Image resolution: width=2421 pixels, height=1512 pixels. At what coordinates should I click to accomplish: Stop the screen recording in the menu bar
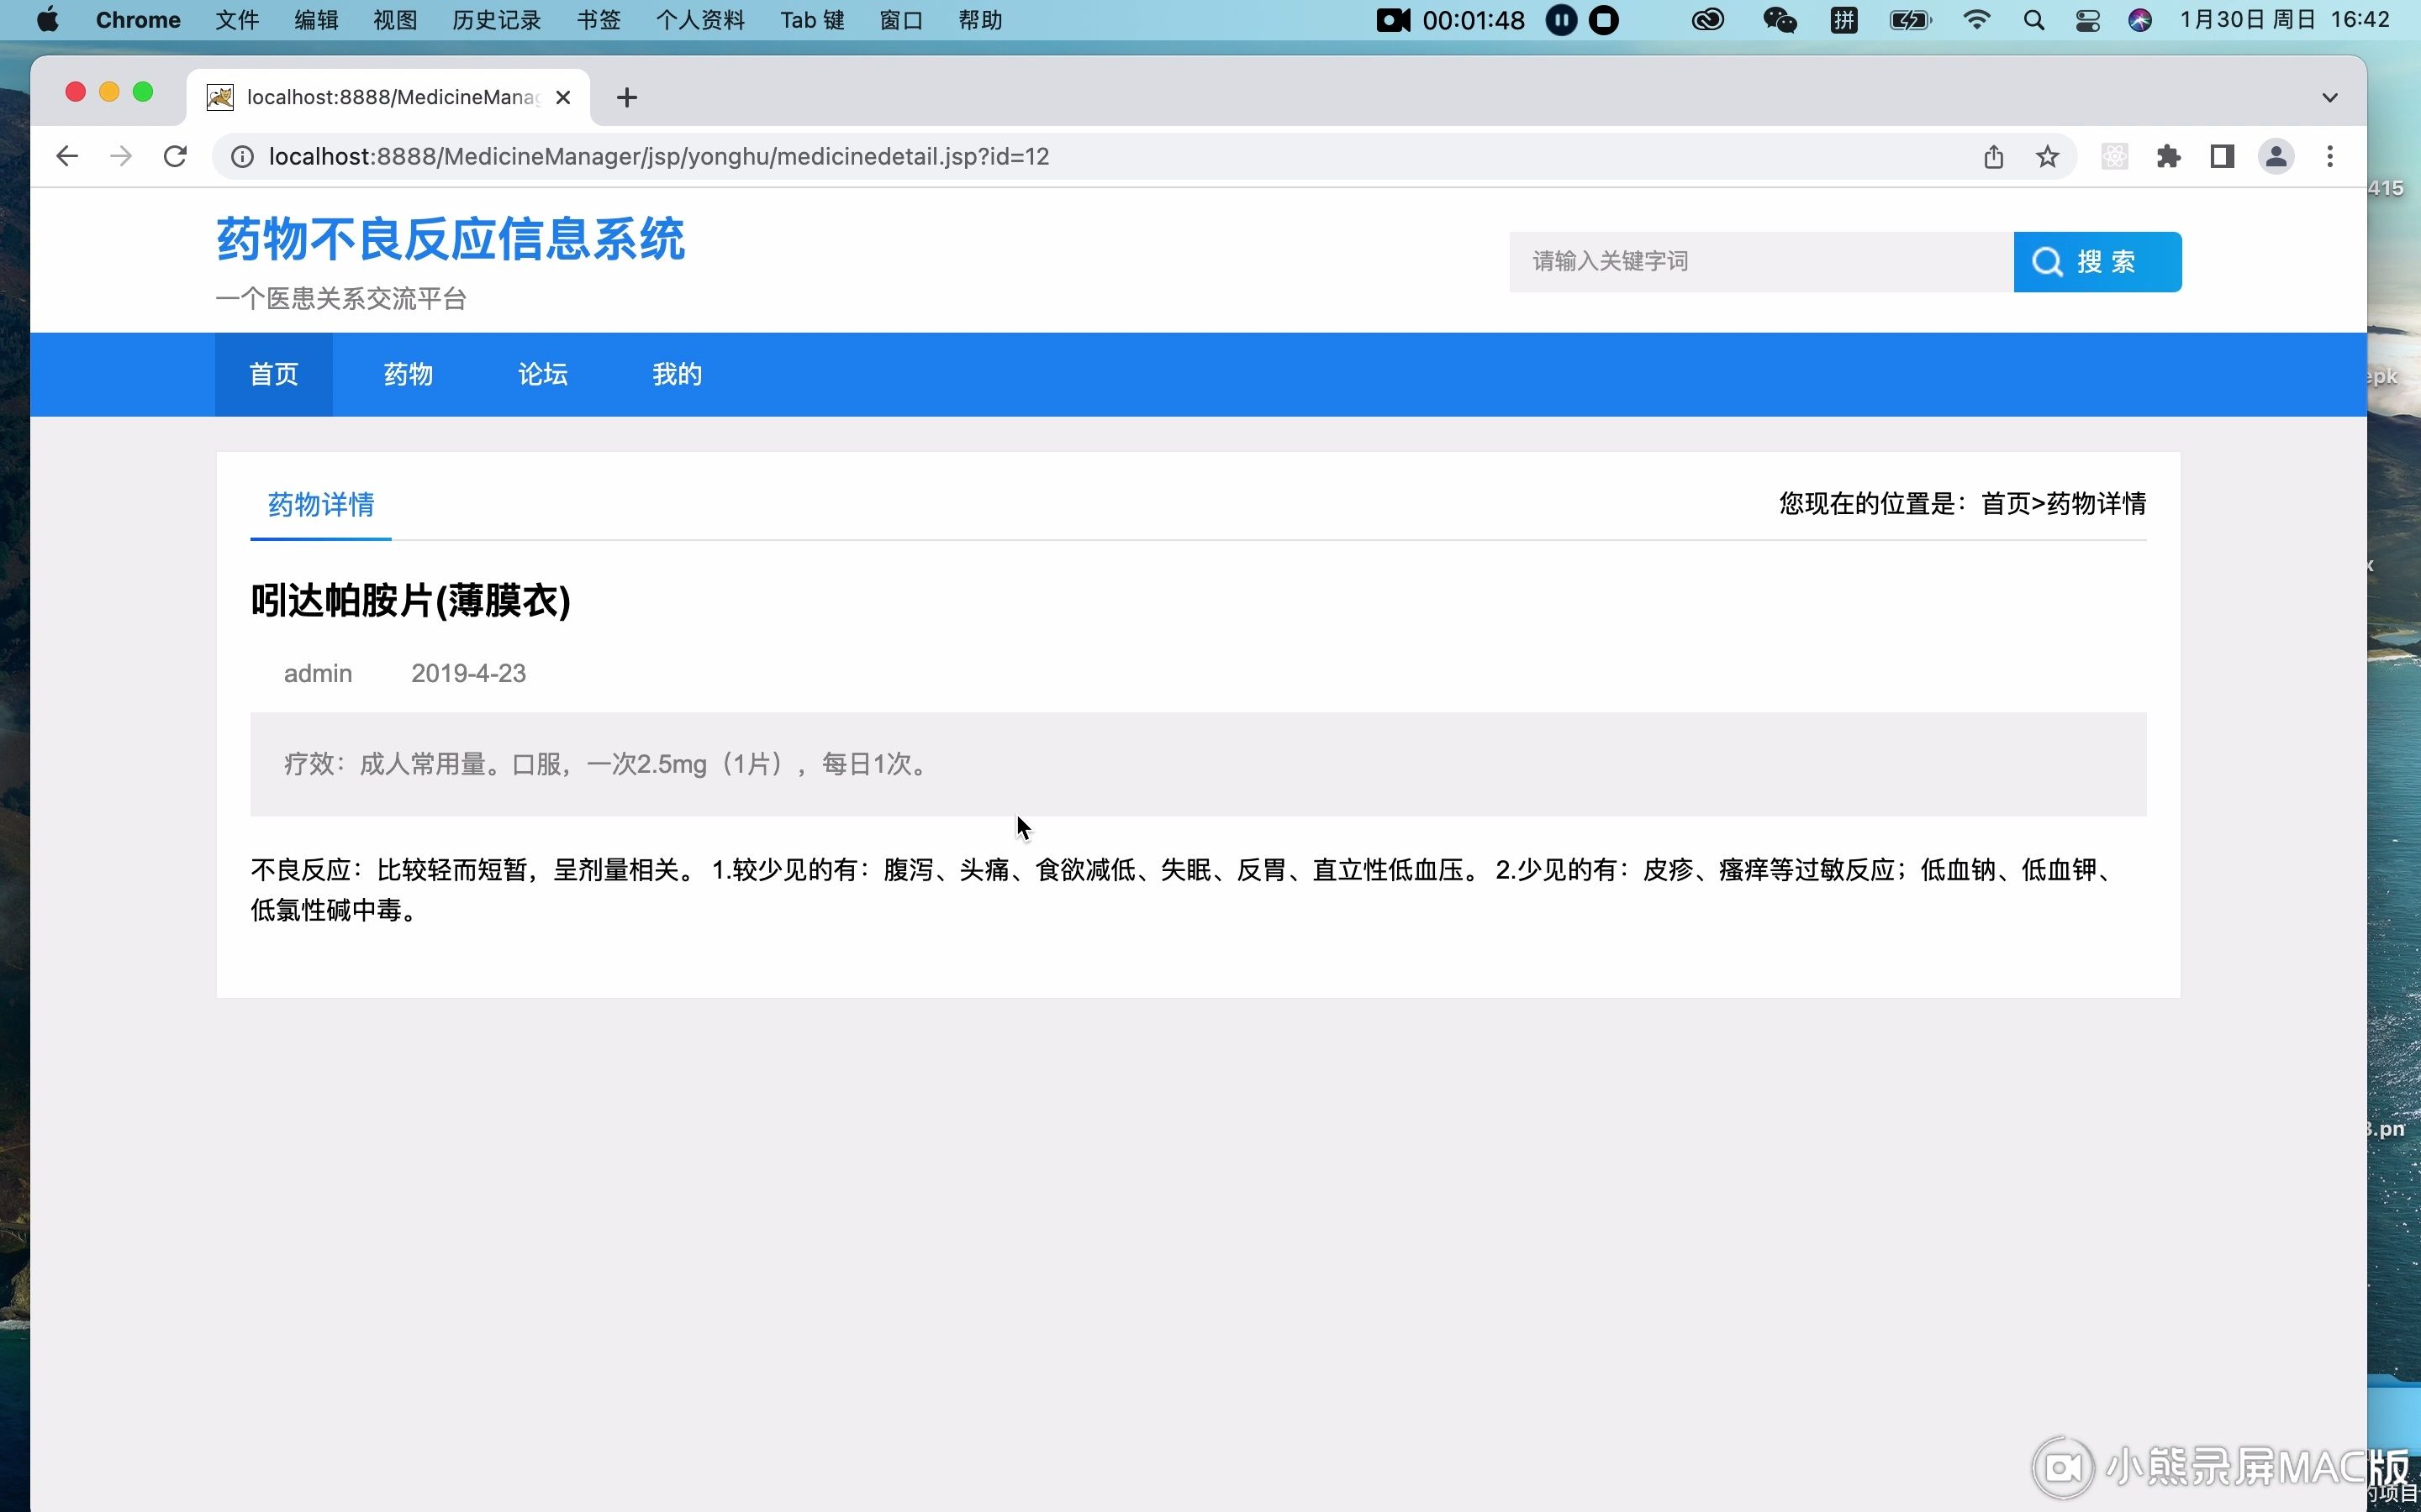pos(1603,20)
